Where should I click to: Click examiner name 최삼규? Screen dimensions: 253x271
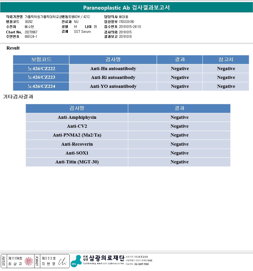(15, 264)
